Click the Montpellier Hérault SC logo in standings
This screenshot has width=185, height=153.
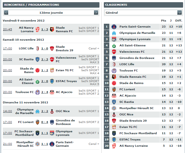point(114,108)
